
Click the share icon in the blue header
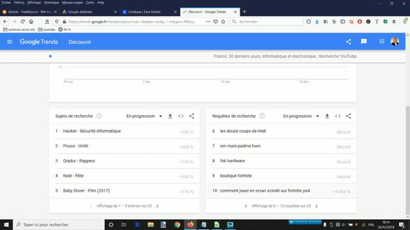coord(348,42)
